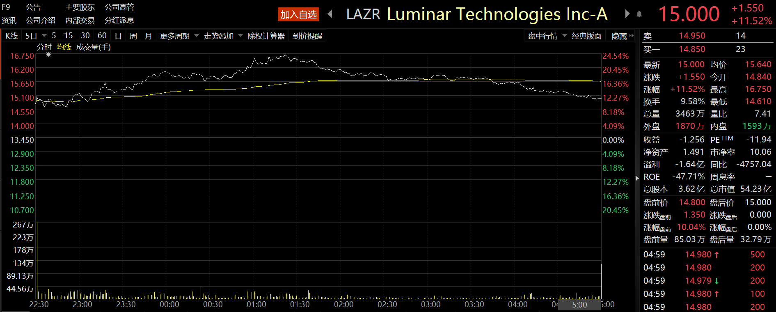The image size is (776, 312).
Task: Open the 分红派息 dividends menu
Action: pyautogui.click(x=119, y=20)
